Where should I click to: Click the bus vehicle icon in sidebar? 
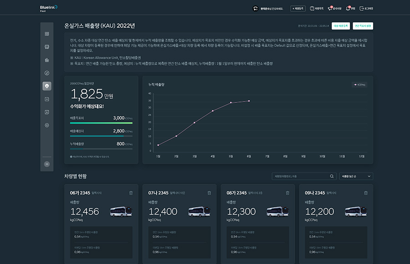pyautogui.click(x=47, y=47)
